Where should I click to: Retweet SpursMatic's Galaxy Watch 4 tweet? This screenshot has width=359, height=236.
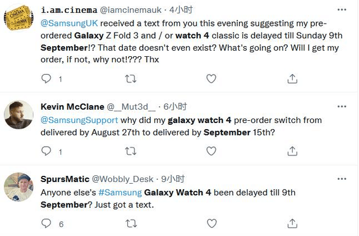(131, 224)
